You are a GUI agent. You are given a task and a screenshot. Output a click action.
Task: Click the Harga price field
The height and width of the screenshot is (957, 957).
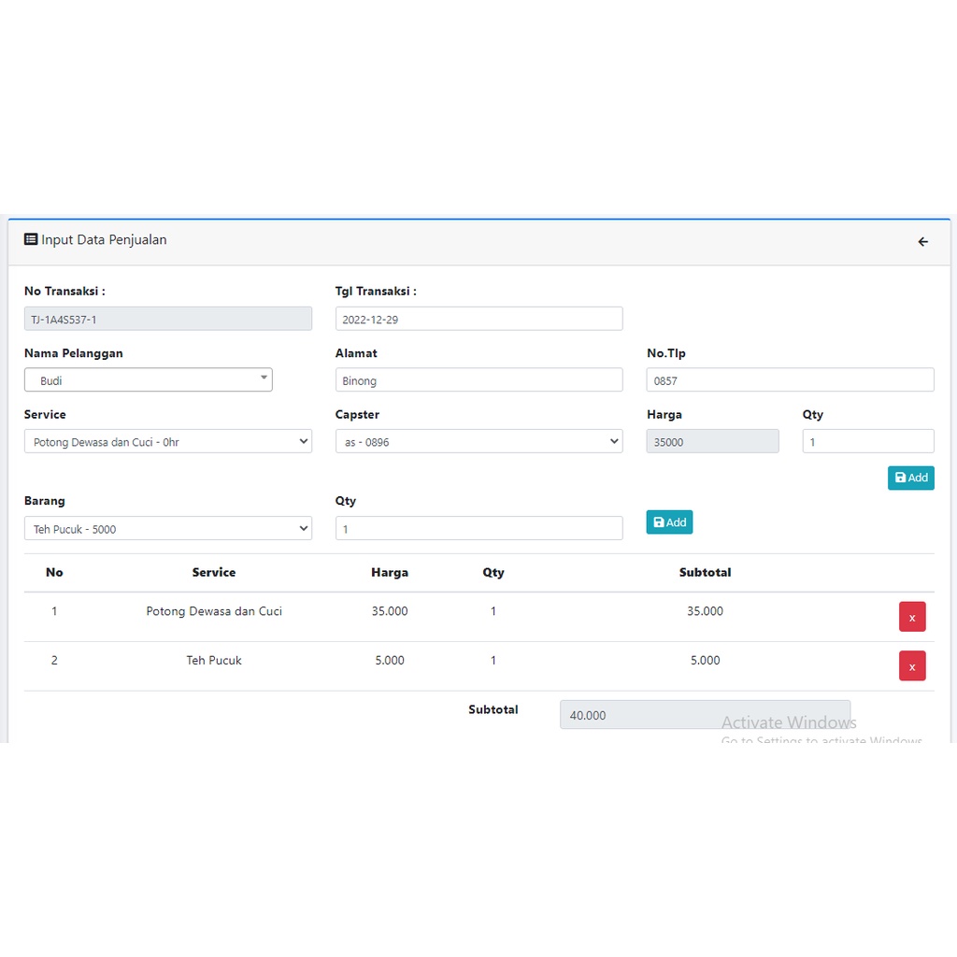(x=712, y=442)
